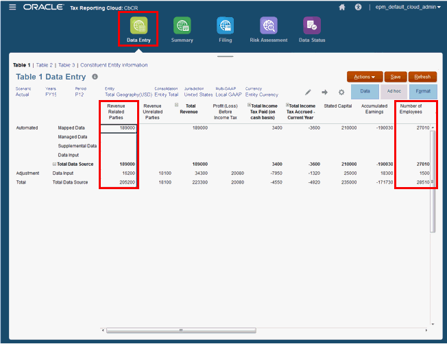Change the Period value P12

coord(80,95)
